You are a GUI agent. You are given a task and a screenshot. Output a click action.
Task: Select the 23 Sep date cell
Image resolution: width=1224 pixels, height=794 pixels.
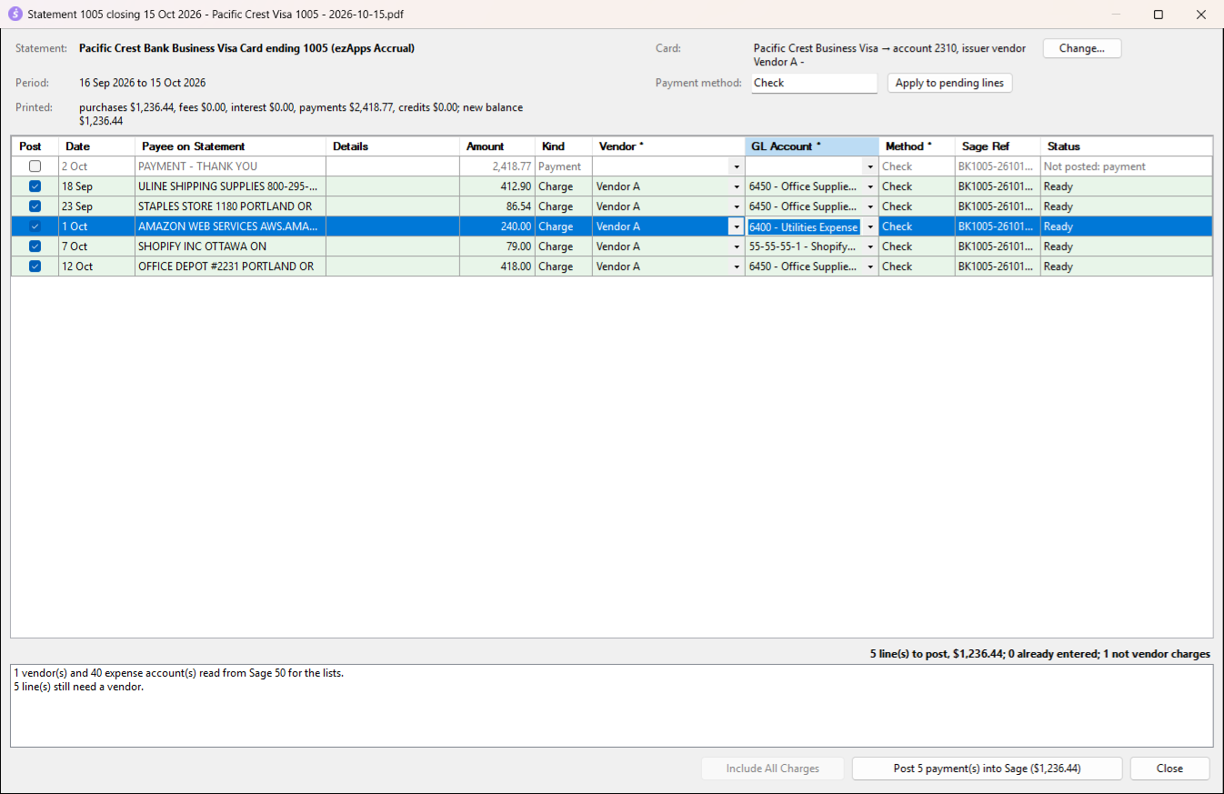(97, 206)
